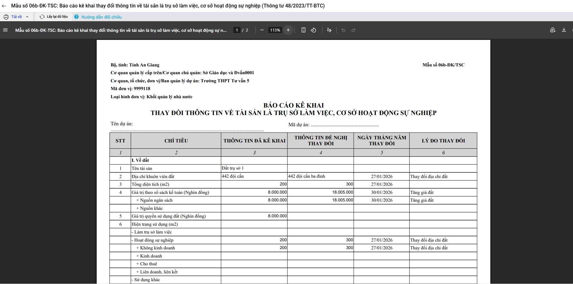573x284 pixels.
Task: Open the PDF sidebar hamburger menu
Action: (x=5, y=30)
